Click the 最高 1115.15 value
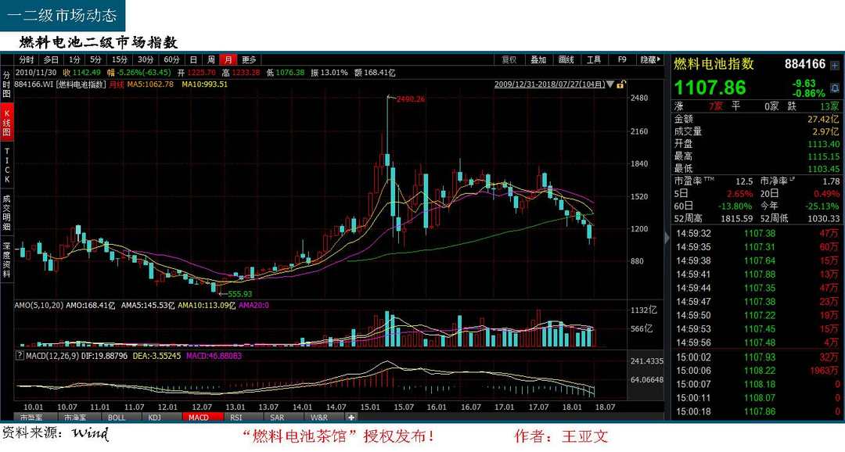 click(823, 156)
